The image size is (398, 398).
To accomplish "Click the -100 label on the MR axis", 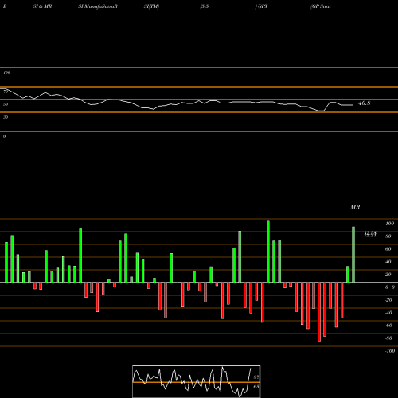I will (x=390, y=351).
